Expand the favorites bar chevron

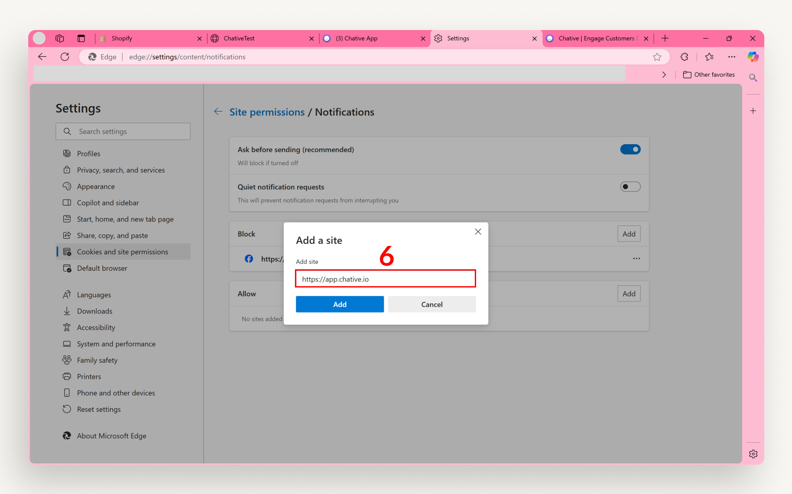[x=664, y=74]
